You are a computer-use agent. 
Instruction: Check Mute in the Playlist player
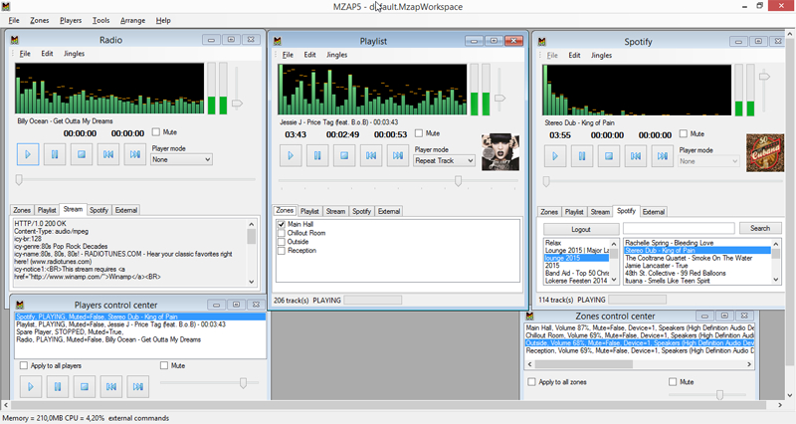[x=419, y=133]
